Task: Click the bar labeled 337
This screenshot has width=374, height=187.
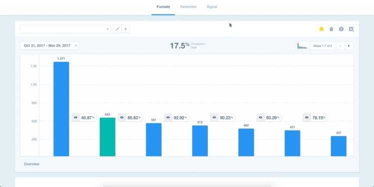Action: [338, 146]
